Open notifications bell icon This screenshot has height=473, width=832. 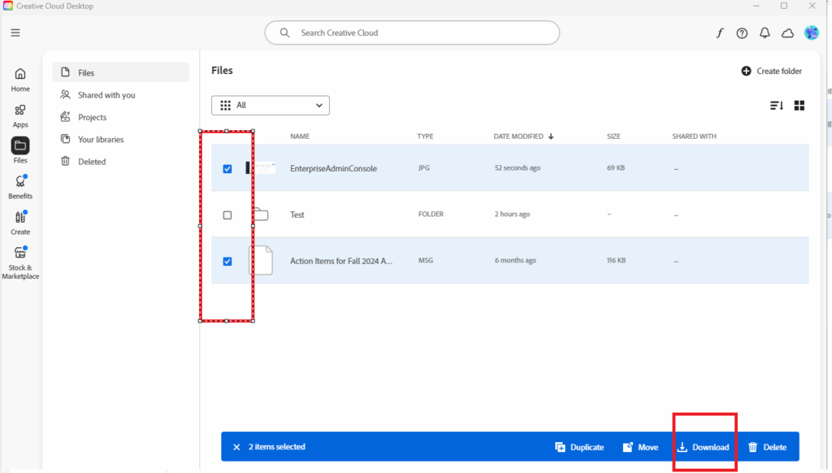tap(765, 33)
